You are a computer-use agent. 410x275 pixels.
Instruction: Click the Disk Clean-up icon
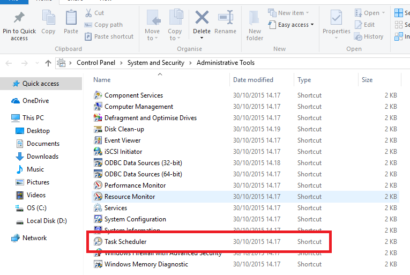coord(98,129)
